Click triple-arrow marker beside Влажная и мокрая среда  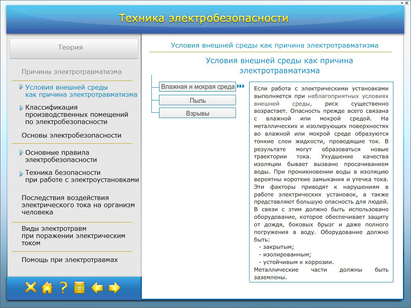pyautogui.click(x=241, y=86)
